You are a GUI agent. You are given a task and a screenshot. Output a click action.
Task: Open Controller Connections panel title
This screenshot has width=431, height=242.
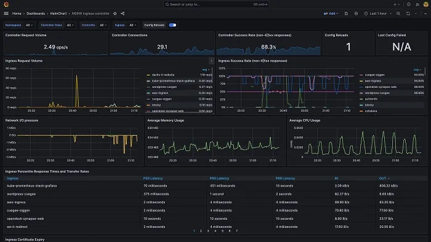coord(129,35)
